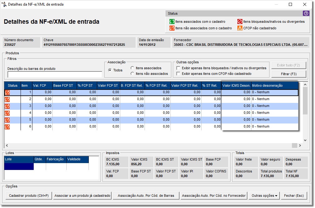
Task: Click the chave number '4112110560765700013555...'
Action: pyautogui.click(x=84, y=45)
